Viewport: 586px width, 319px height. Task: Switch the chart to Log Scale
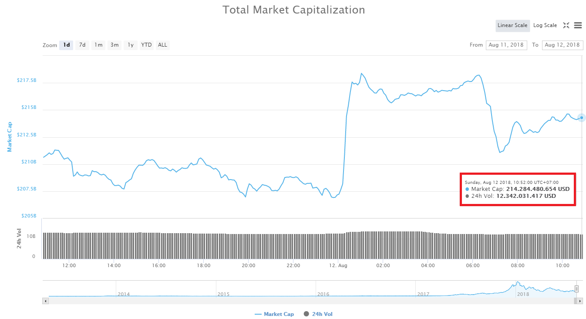pos(545,25)
